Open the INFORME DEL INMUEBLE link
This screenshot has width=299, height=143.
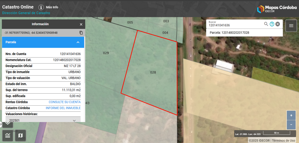(63, 108)
